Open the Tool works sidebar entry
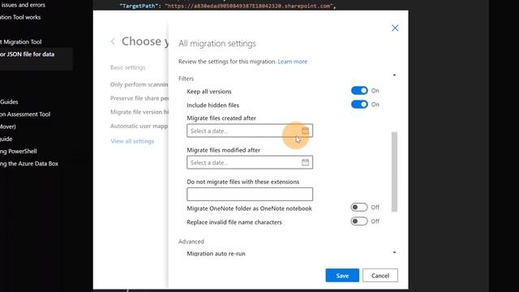Screen dimensions: 519x292 point(20,17)
